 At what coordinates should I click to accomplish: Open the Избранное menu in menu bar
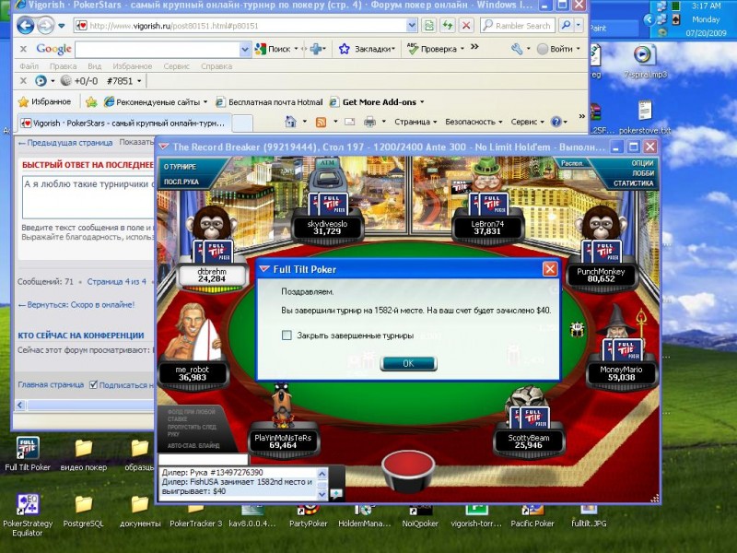click(x=132, y=66)
